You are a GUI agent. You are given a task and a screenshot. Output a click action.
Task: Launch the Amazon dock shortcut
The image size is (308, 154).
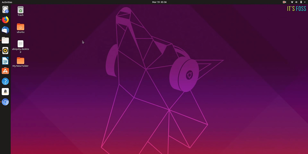(5, 91)
